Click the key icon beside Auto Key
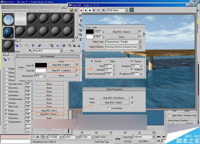Viewport: 200px width, 144px height. pyautogui.click(x=117, y=139)
